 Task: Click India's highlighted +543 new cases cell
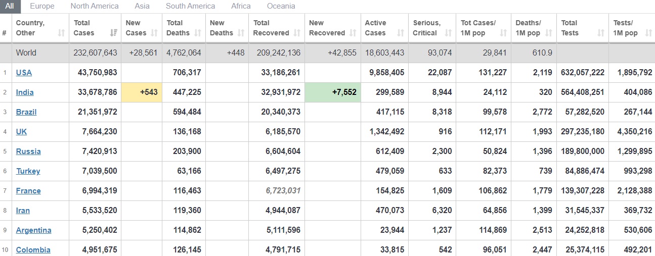click(x=142, y=92)
